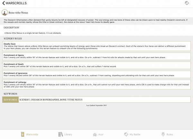Image resolution: width=193 pixels, height=139 pixels.
Task: Tap the gold KEYWORDS label cell
Action: click(x=10, y=100)
